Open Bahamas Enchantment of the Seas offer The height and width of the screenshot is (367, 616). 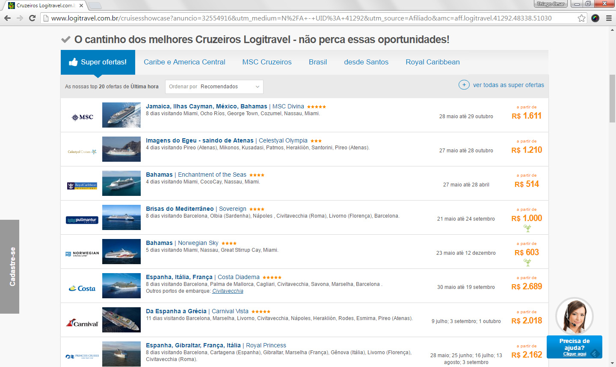196,175
